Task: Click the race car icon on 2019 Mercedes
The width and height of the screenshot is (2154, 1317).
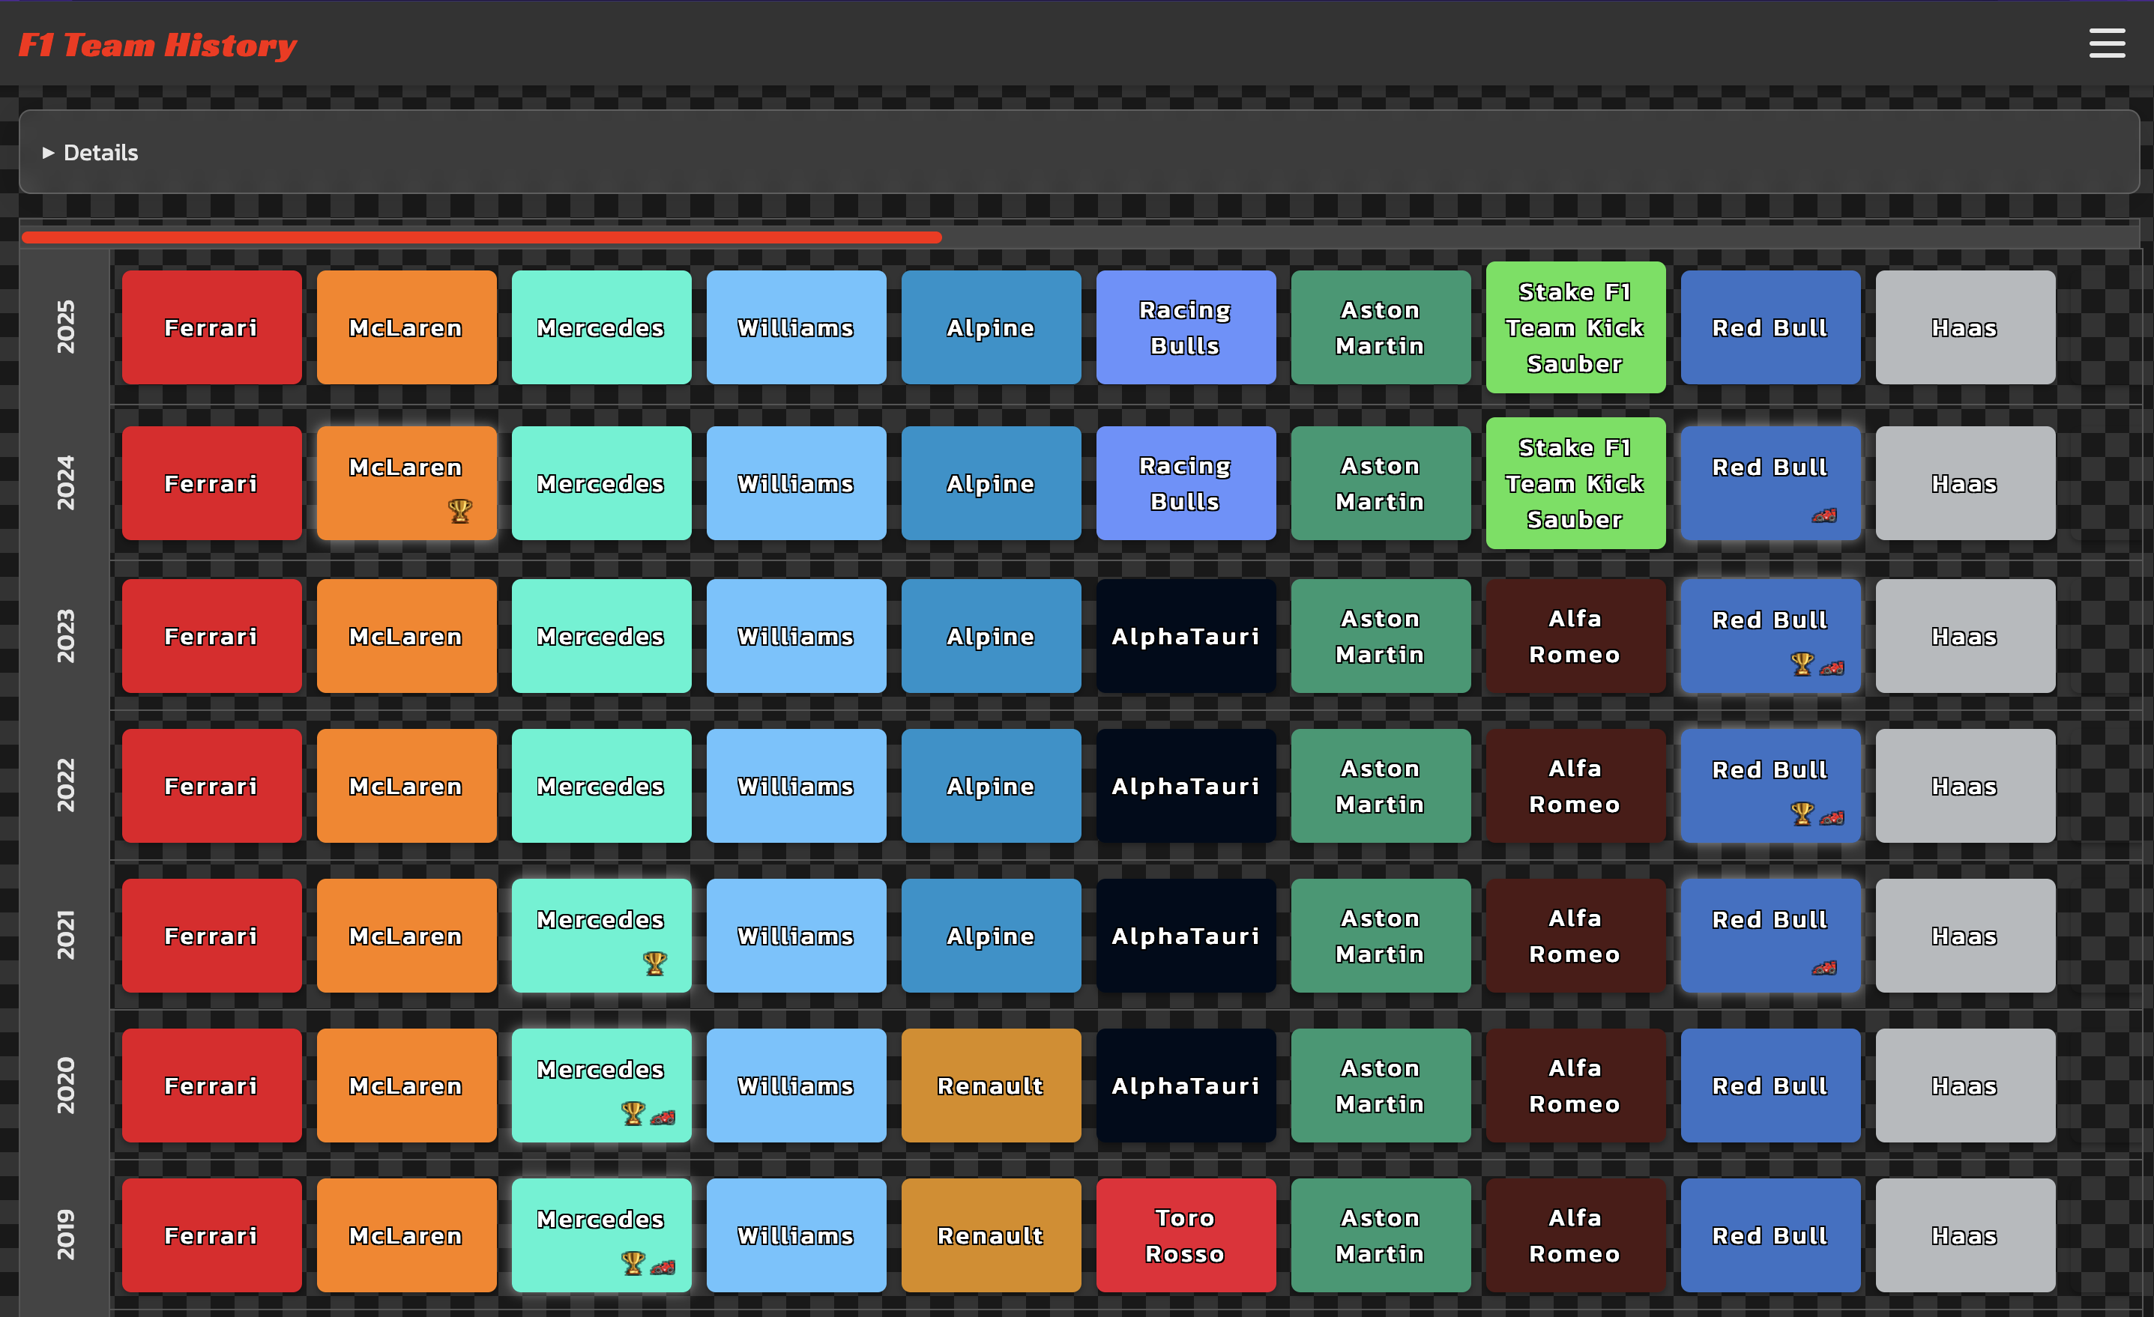Action: 663,1266
